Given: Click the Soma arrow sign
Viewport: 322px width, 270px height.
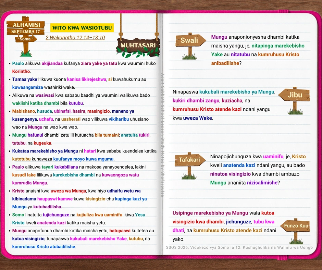Looking at the screenshot, I should pos(26,39).
